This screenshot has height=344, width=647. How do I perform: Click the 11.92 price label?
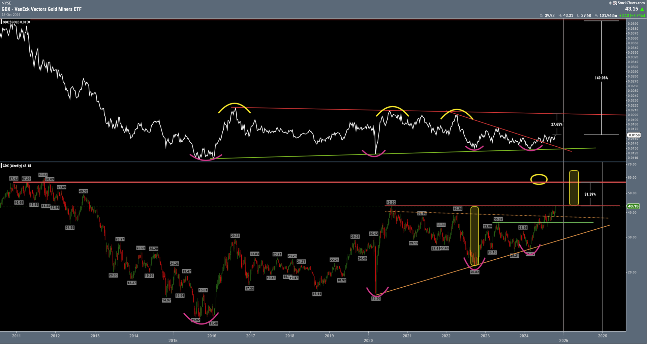[195, 320]
